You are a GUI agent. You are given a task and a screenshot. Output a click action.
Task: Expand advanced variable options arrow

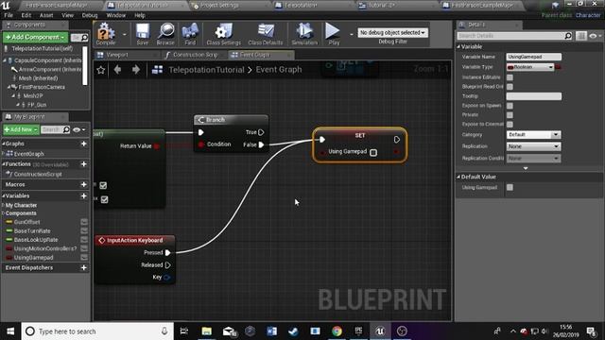click(526, 168)
